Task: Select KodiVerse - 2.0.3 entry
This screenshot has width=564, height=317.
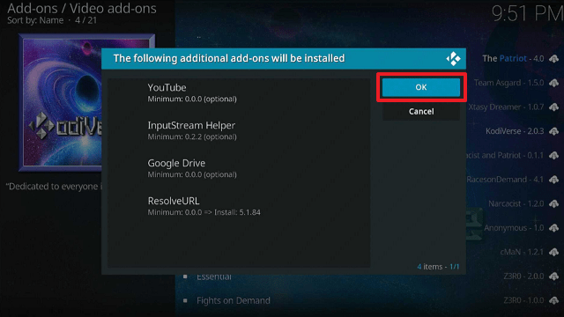Action: (x=515, y=131)
